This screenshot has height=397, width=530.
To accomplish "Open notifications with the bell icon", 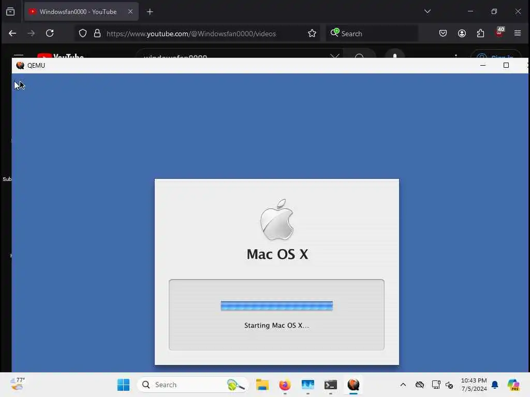I will (495, 385).
